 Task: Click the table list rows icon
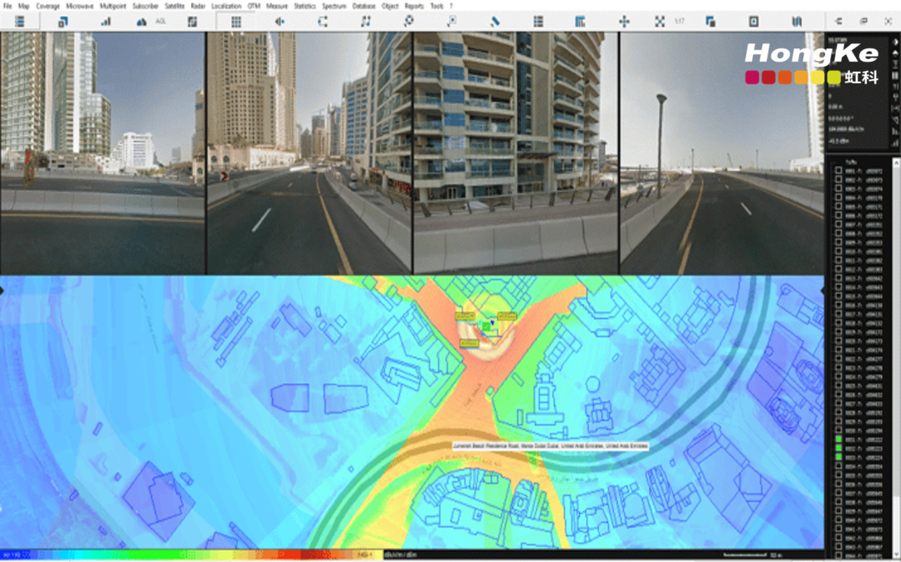tap(538, 22)
